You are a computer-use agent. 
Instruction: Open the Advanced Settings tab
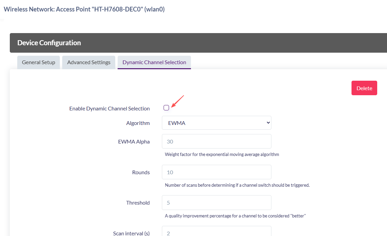[x=89, y=62]
